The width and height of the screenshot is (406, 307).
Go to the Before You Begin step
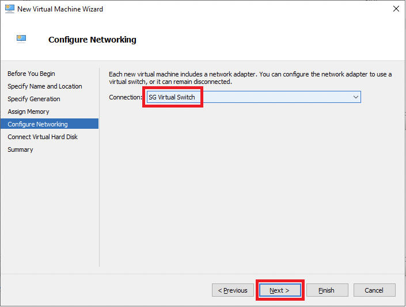(31, 74)
